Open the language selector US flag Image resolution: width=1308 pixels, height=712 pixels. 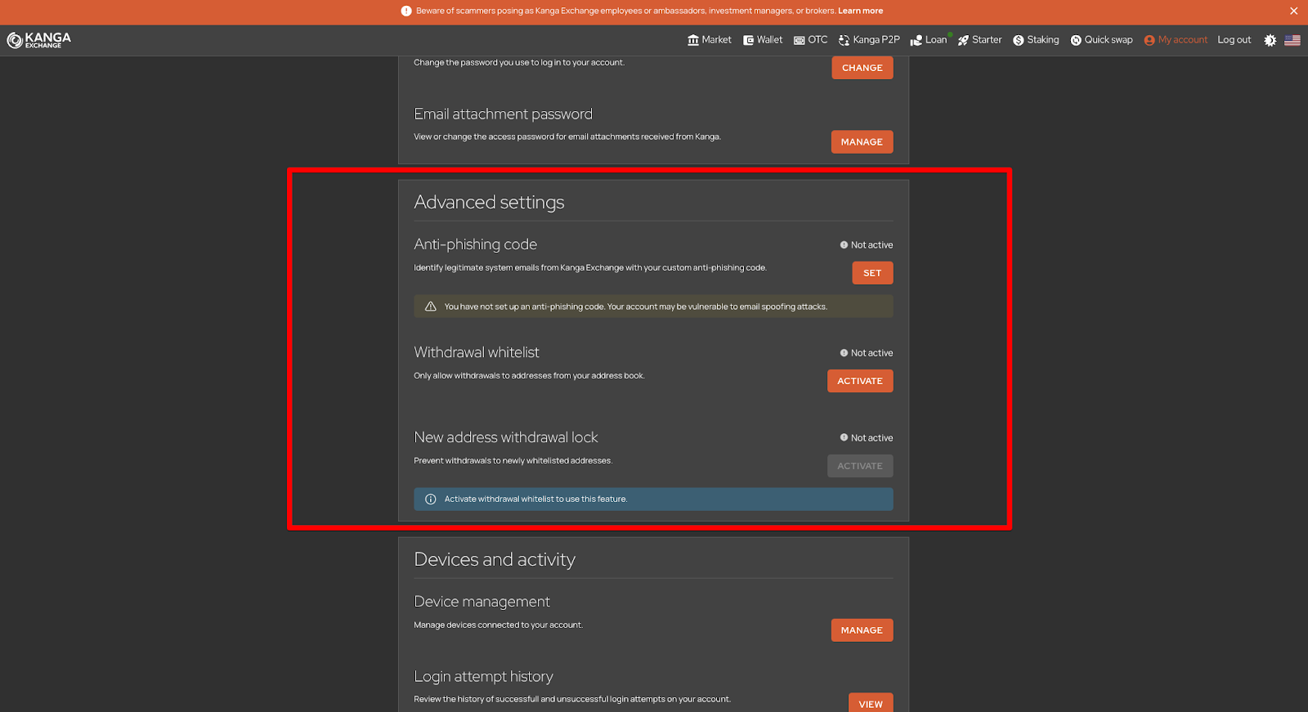pyautogui.click(x=1292, y=40)
